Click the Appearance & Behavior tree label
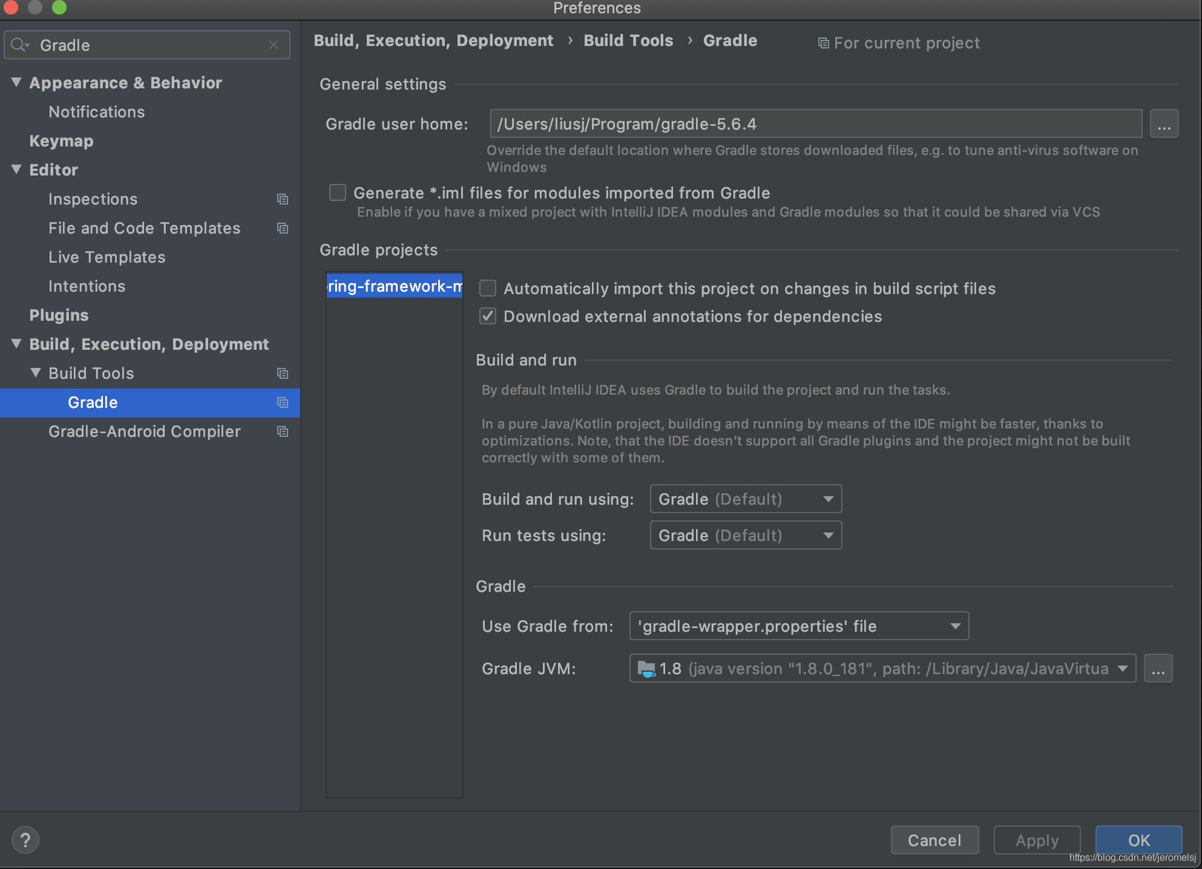This screenshot has height=869, width=1202. (x=126, y=83)
